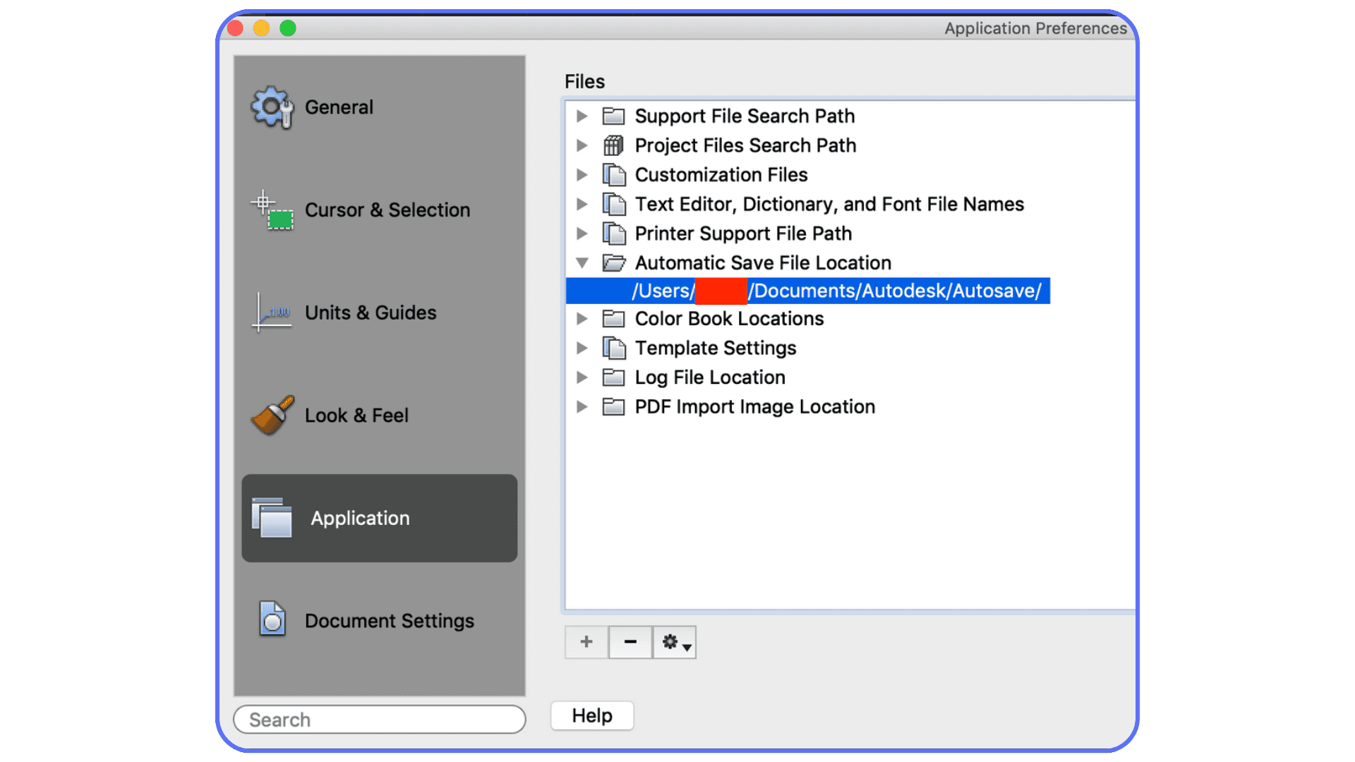Close the Application Preferences window

click(x=236, y=28)
